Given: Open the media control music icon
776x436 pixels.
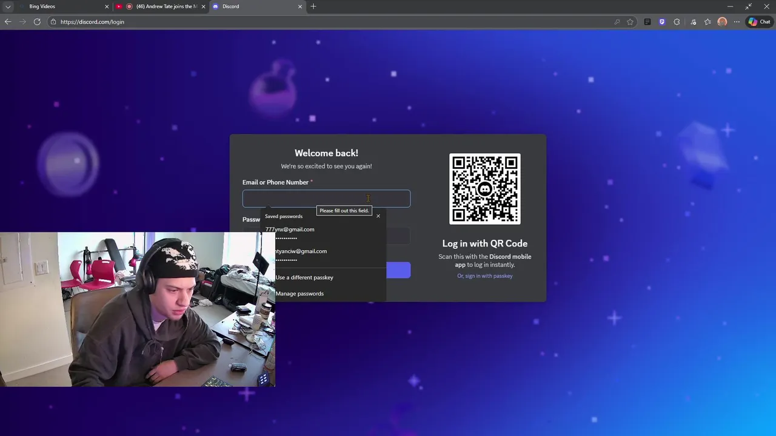Looking at the screenshot, I should pyautogui.click(x=694, y=22).
